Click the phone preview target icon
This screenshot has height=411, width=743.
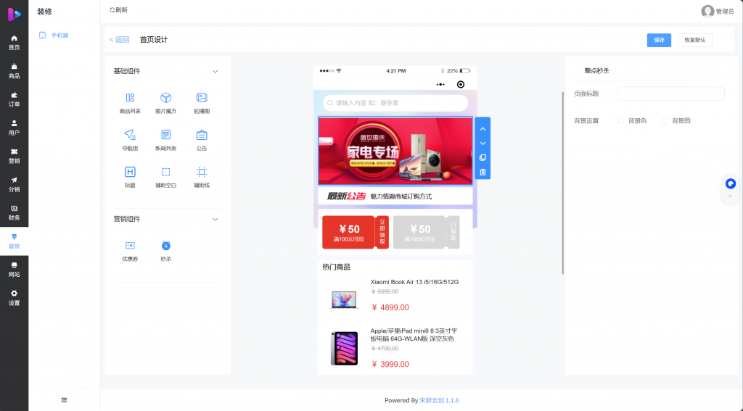[x=461, y=84]
